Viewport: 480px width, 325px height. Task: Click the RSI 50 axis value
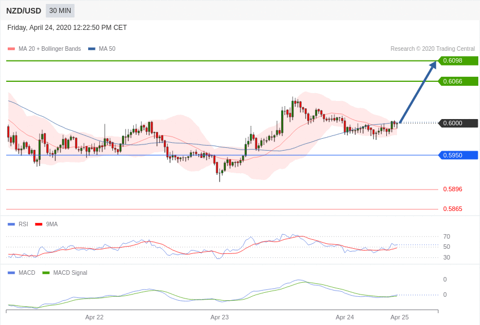pyautogui.click(x=447, y=247)
